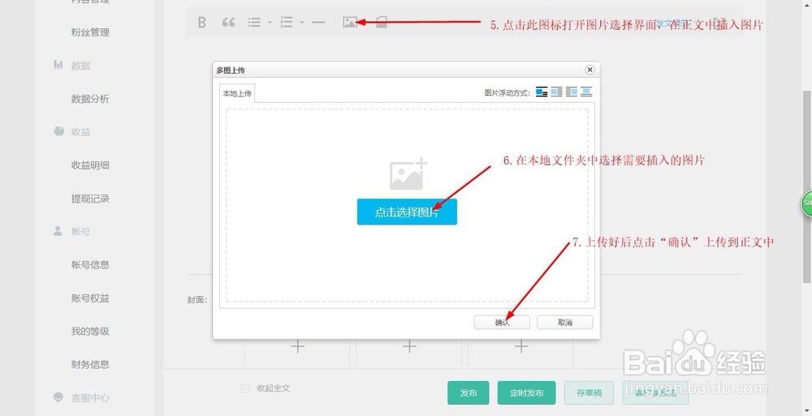Open 粉丝管理 in the sidebar

90,32
